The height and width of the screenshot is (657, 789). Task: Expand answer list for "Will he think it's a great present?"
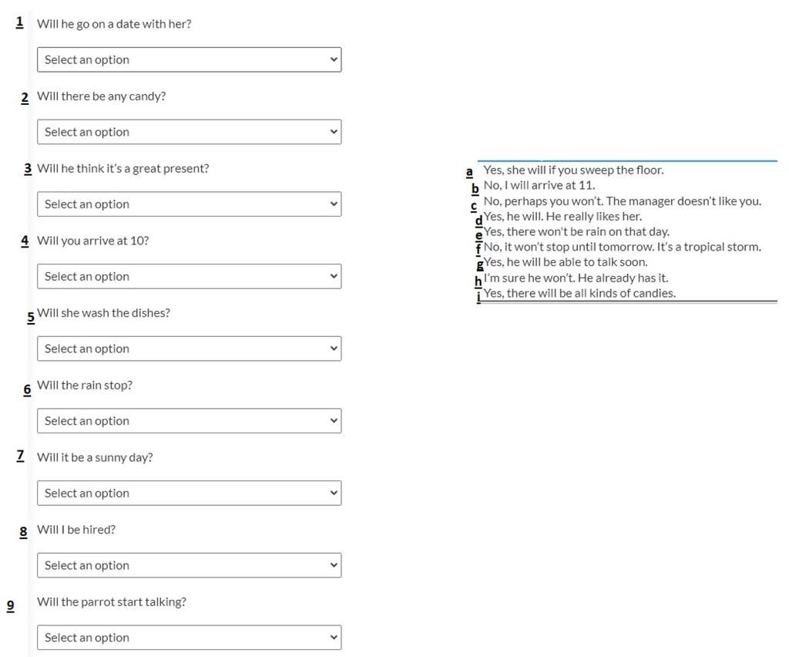[x=189, y=204]
